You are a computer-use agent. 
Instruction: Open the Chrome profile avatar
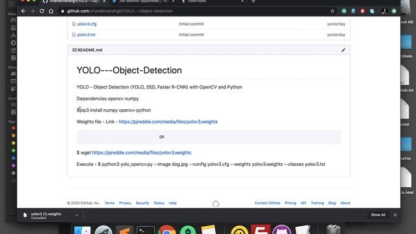coord(384,11)
